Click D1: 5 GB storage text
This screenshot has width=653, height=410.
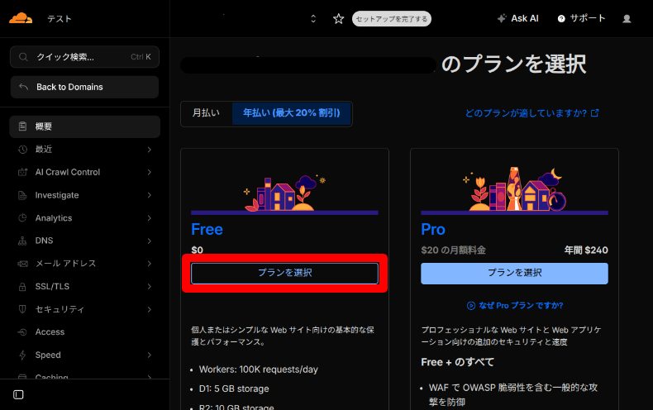[234, 389]
